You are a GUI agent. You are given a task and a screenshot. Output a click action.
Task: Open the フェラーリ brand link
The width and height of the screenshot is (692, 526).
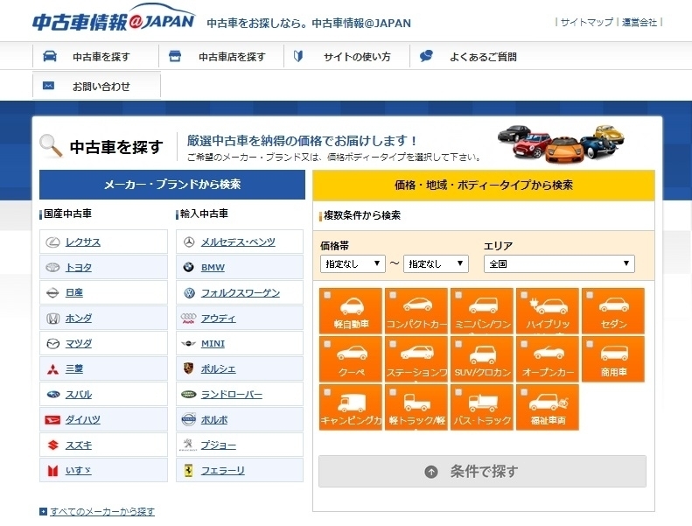[x=223, y=471]
